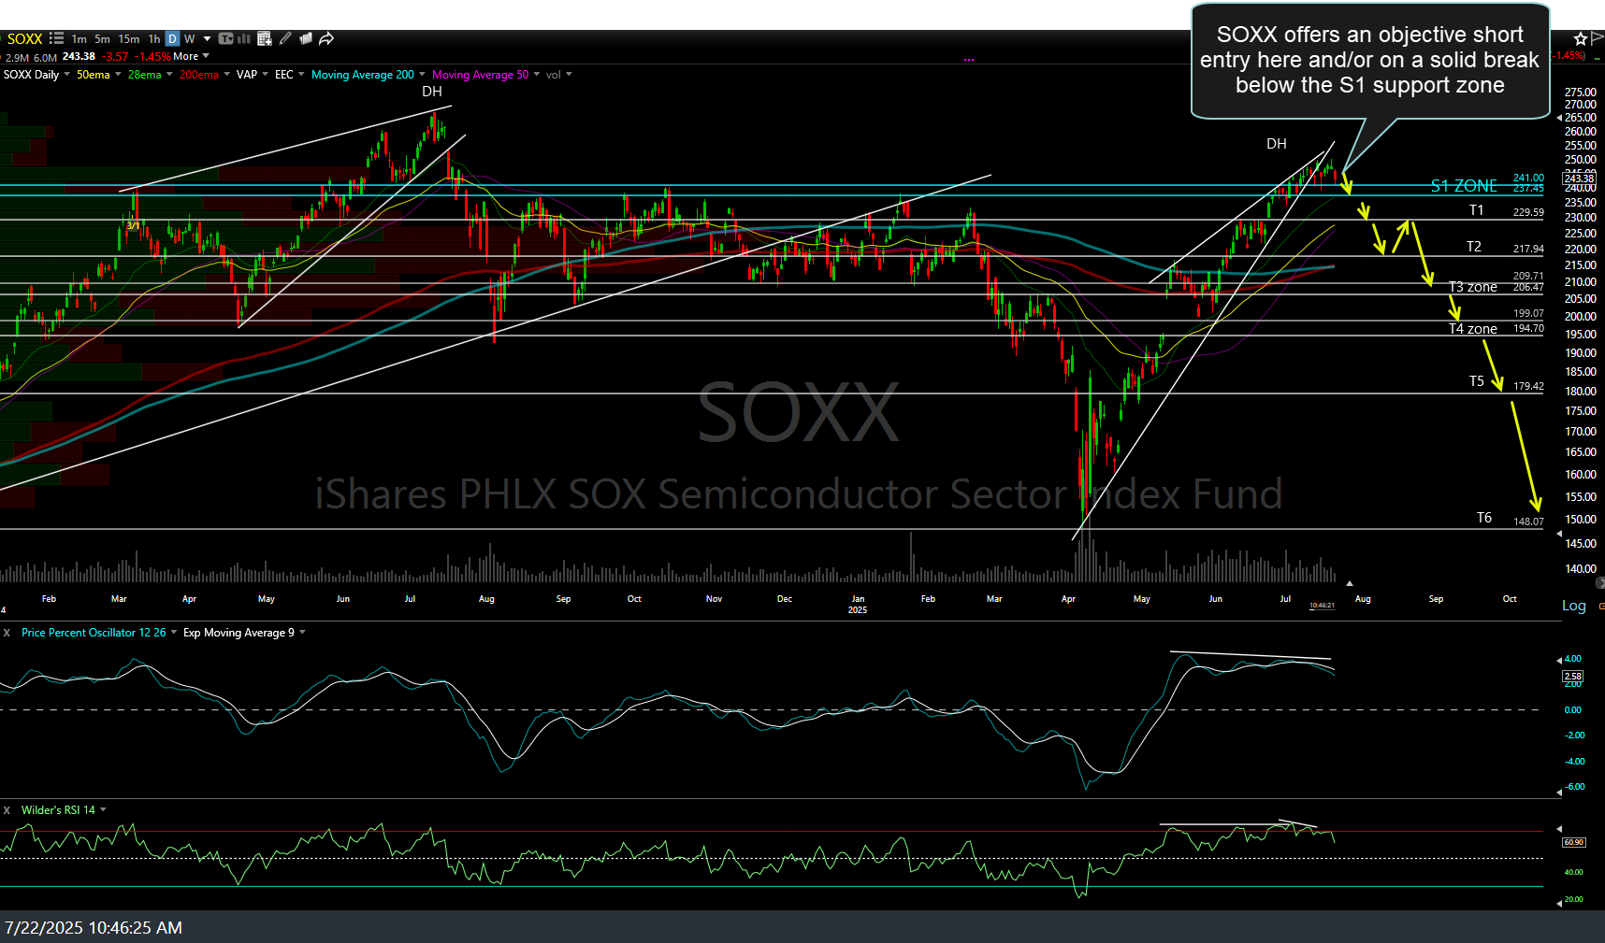The height and width of the screenshot is (943, 1605).
Task: Open the Moving Average 200 indicator menu
Action: tap(422, 75)
